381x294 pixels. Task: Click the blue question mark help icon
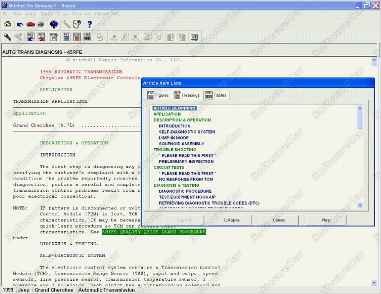coord(89,24)
